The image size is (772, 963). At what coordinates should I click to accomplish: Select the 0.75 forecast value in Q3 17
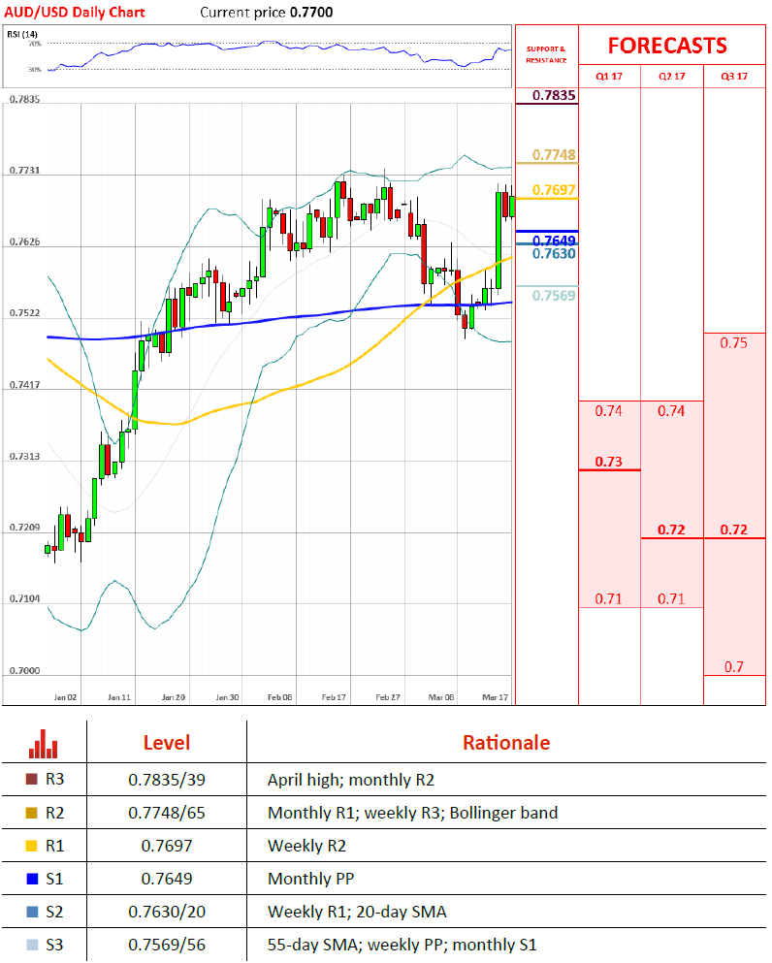734,343
